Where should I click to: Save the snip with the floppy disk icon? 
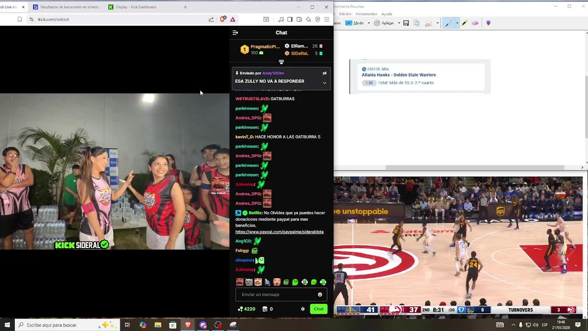[406, 23]
